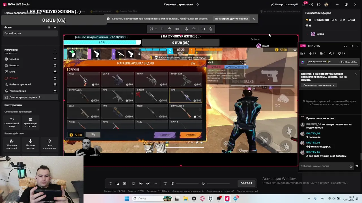The width and height of the screenshot is (362, 203).
Task: Click the clip film icon in the bottom bar
Action: [124, 184]
